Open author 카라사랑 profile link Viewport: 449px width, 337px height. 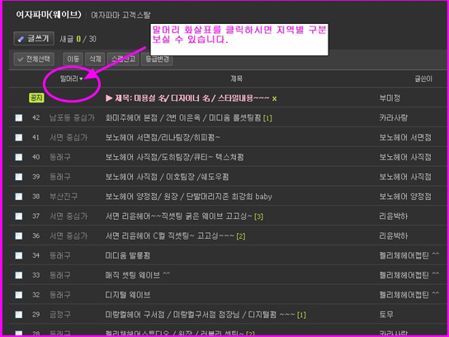coord(393,118)
